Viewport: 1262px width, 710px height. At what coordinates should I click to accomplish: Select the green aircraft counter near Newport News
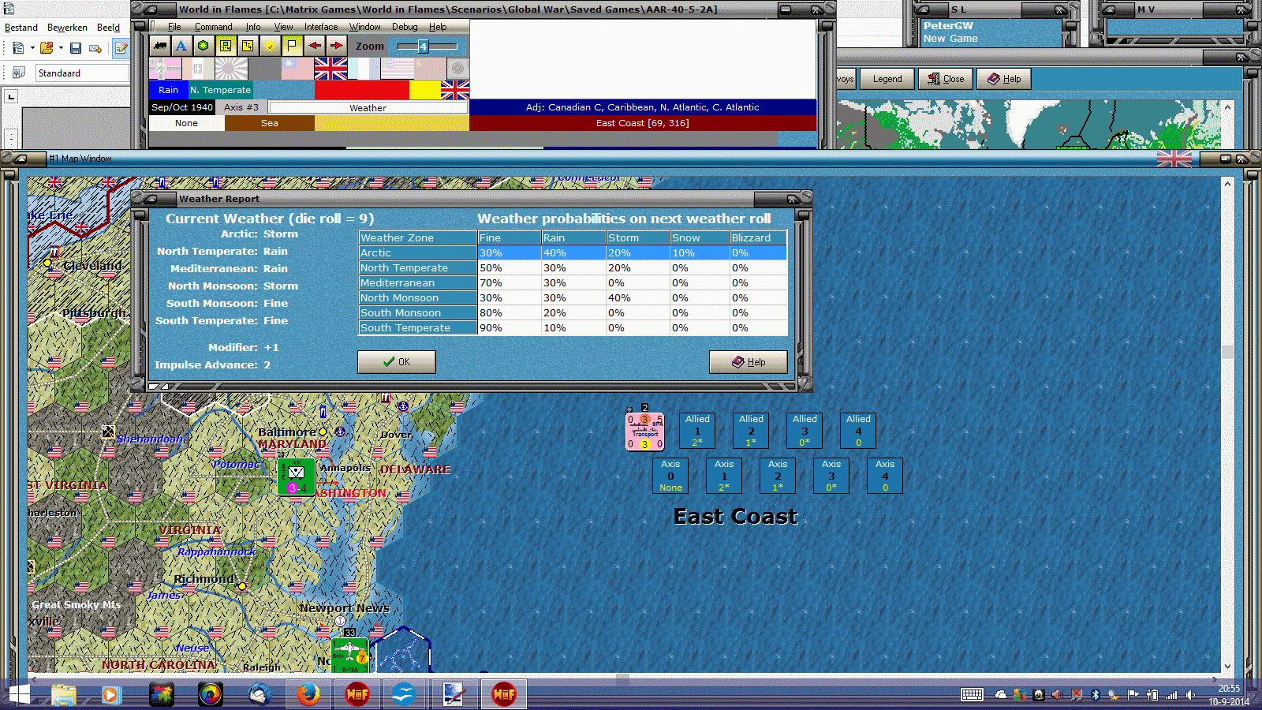[349, 656]
